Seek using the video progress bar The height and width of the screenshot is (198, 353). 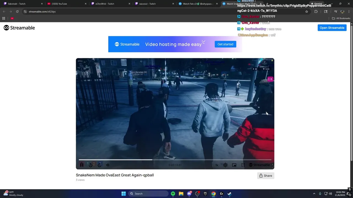click(175, 159)
